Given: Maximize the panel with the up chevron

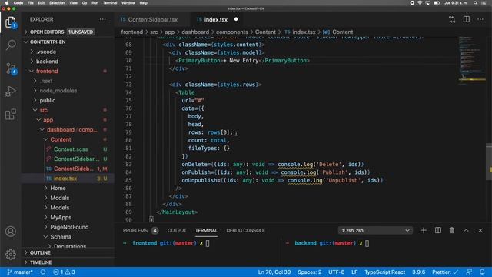Looking at the screenshot, I should [467, 230].
